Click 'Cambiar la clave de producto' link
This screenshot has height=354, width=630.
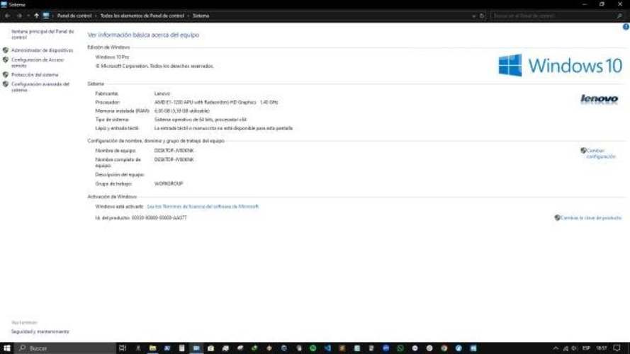click(x=591, y=218)
